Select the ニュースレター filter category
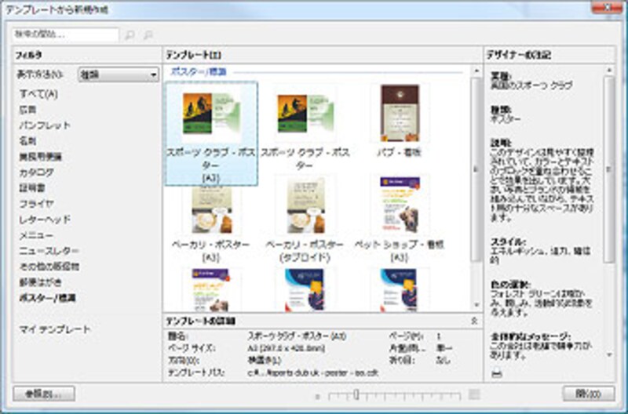Image resolution: width=628 pixels, height=414 pixels. pos(49,251)
